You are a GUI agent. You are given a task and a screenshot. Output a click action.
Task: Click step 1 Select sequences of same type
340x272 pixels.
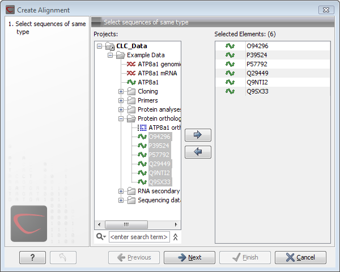[47, 28]
